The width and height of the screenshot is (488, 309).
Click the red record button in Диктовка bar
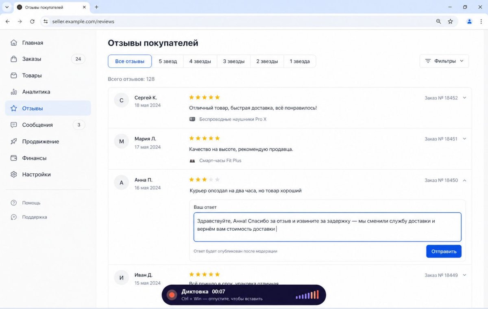tap(172, 295)
